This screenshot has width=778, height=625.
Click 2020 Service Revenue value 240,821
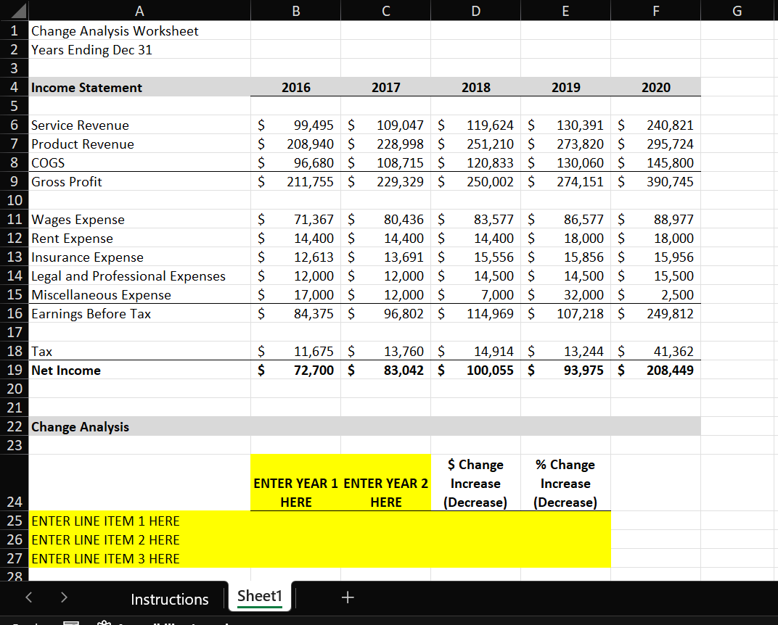[656, 125]
